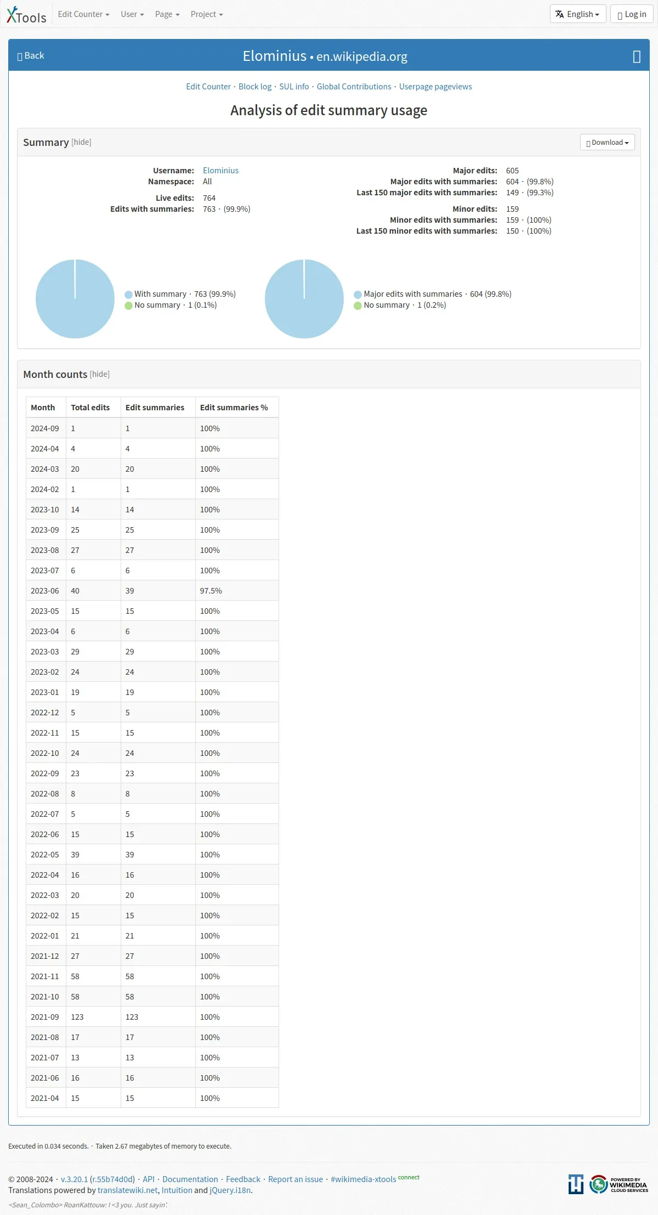The image size is (658, 1215).
Task: Hide the Month counts section
Action: 100,374
